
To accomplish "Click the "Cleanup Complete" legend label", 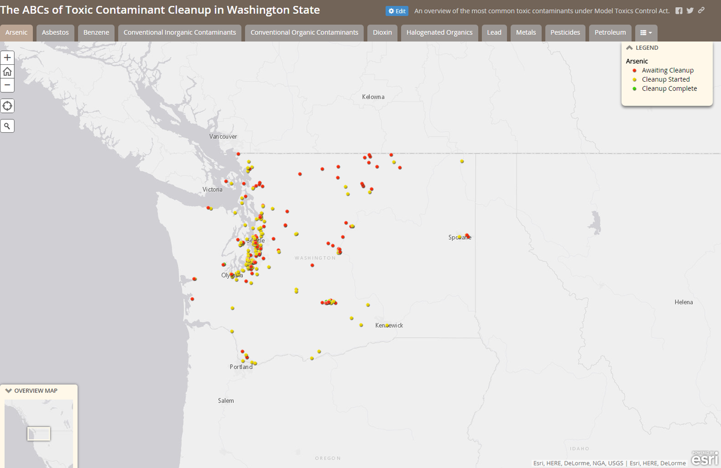I will pos(669,88).
